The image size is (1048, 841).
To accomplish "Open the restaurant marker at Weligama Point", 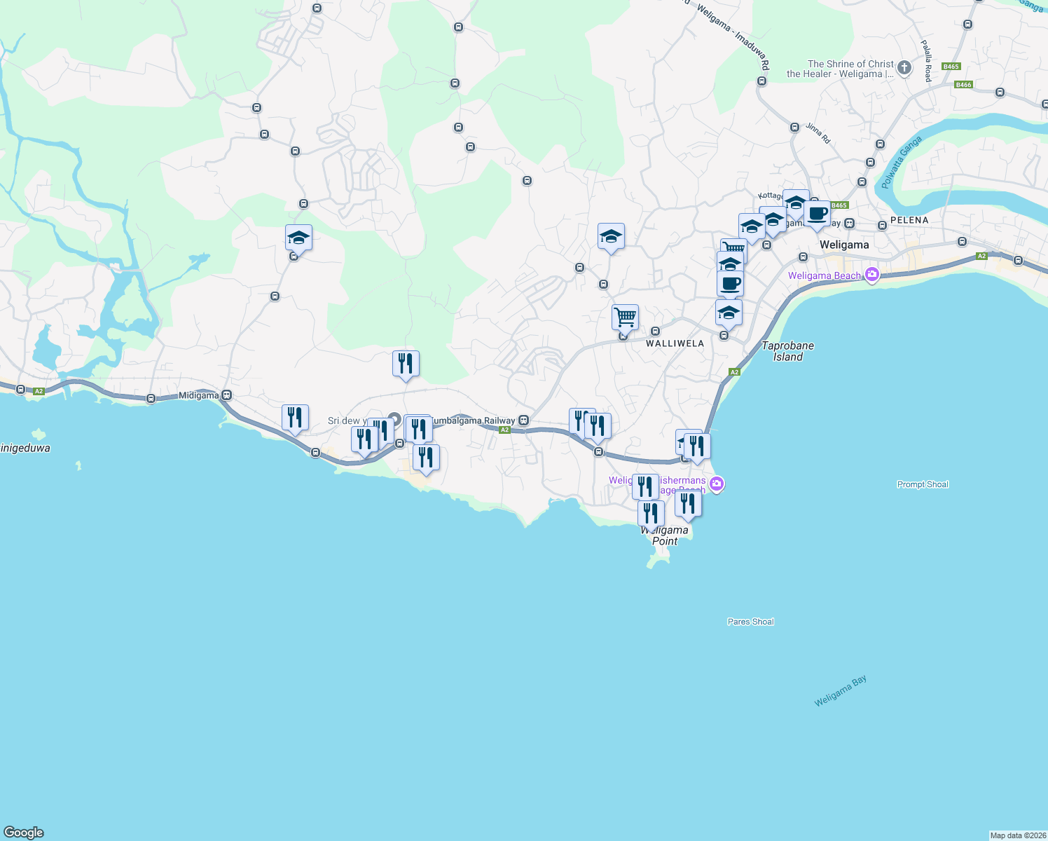I will (x=650, y=512).
